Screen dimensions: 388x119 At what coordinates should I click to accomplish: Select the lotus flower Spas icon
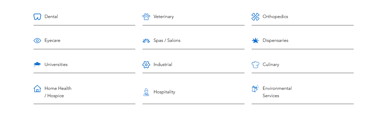[146, 41]
